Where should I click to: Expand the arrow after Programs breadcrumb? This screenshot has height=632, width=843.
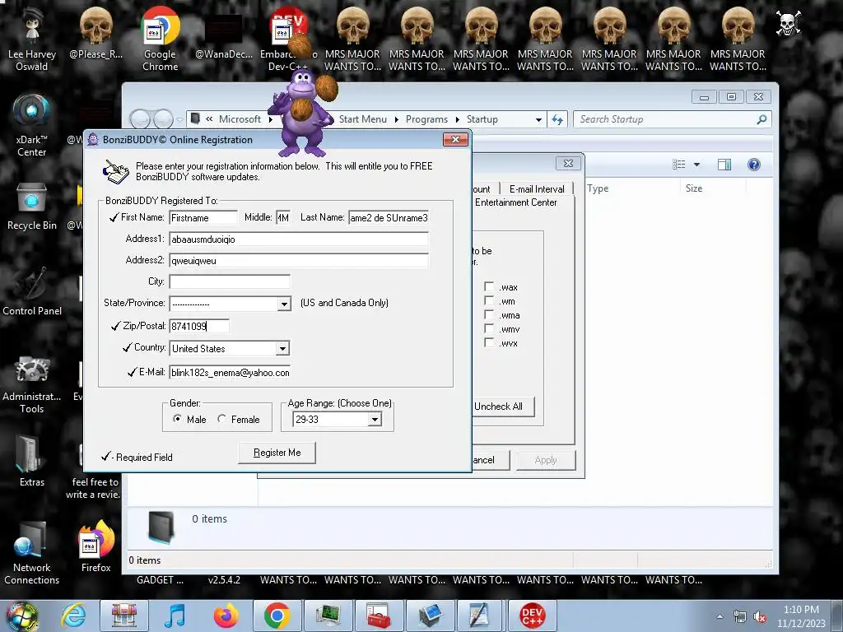[x=457, y=119]
